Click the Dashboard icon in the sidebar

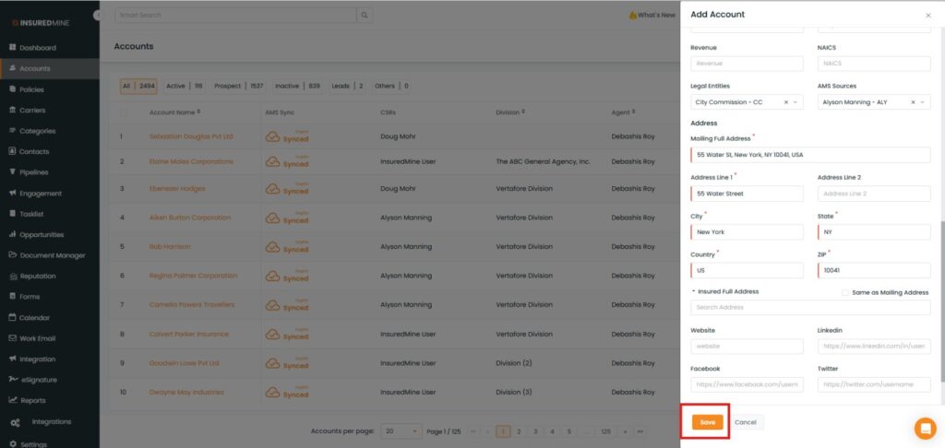coord(13,48)
